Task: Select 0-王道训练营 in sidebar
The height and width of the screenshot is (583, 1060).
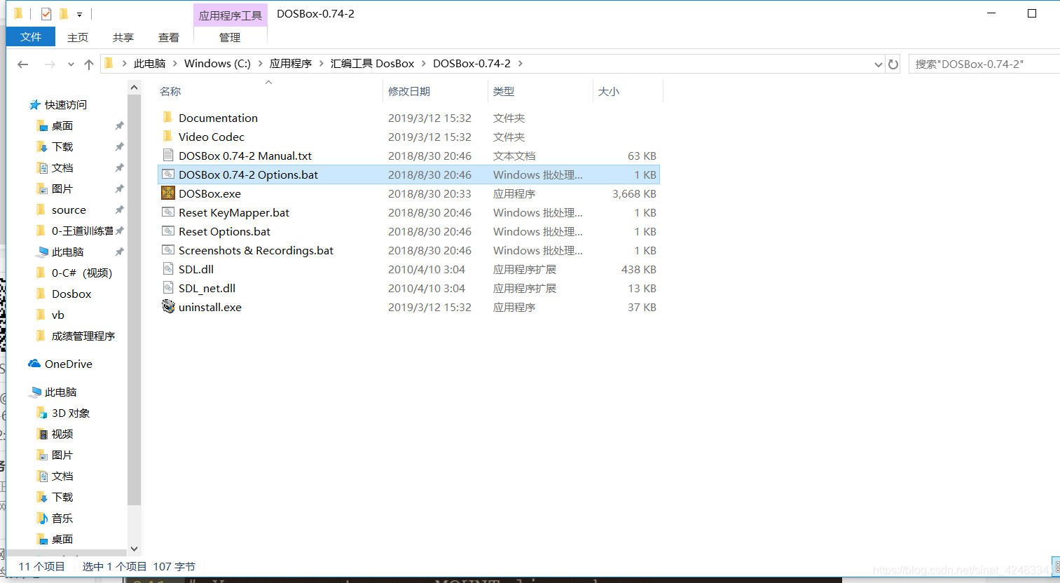Action: (82, 231)
